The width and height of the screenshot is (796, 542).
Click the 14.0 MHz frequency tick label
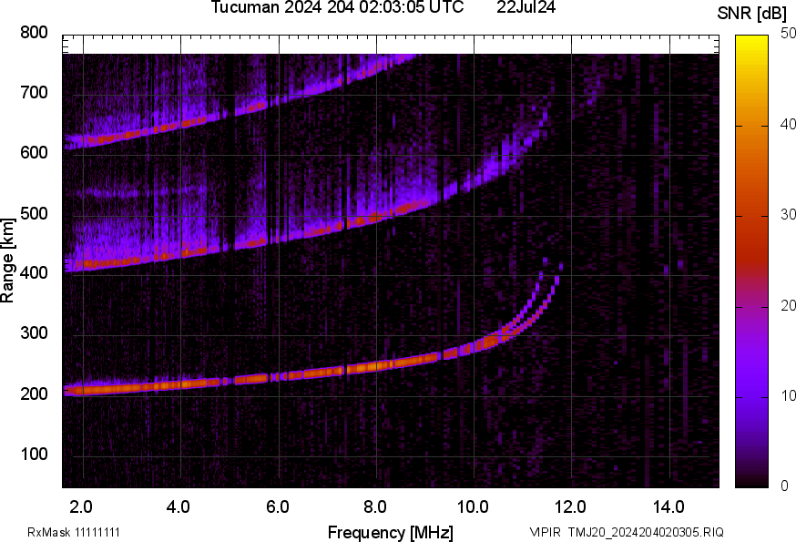[668, 506]
